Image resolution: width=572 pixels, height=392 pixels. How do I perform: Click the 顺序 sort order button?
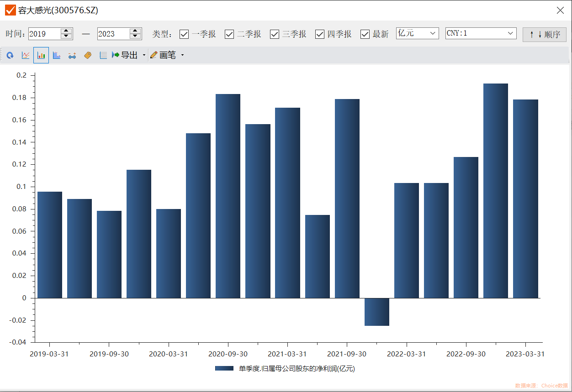[544, 35]
